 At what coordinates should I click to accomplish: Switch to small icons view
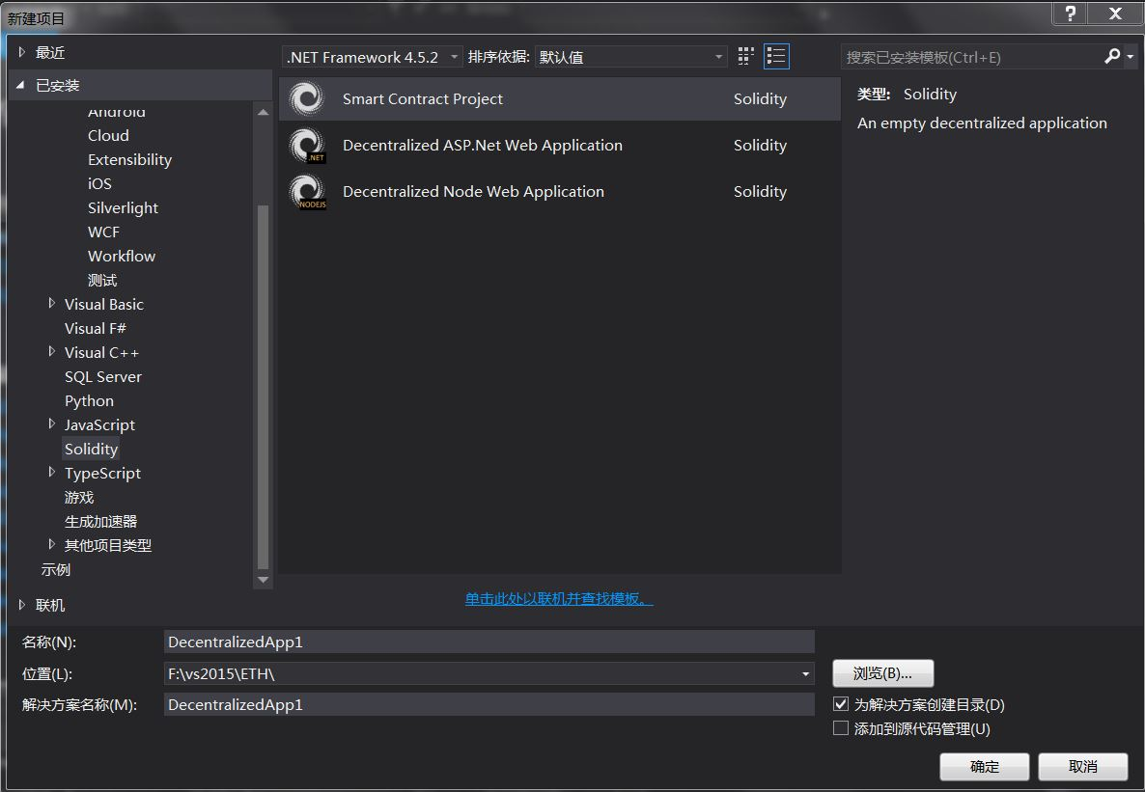coord(745,56)
